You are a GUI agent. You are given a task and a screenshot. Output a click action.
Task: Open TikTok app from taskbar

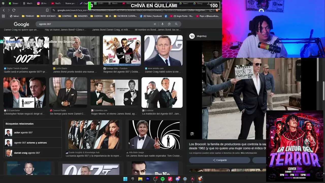[x=170, y=179]
